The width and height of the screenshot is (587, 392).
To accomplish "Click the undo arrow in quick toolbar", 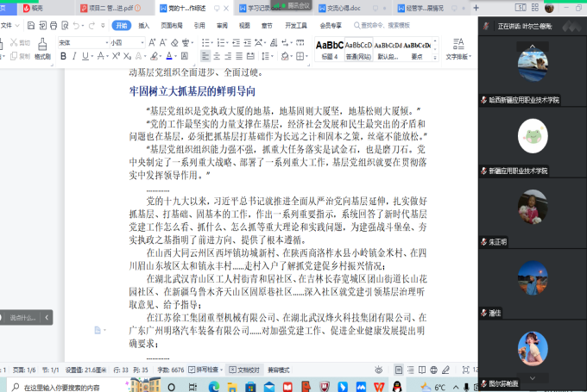I will tap(77, 26).
